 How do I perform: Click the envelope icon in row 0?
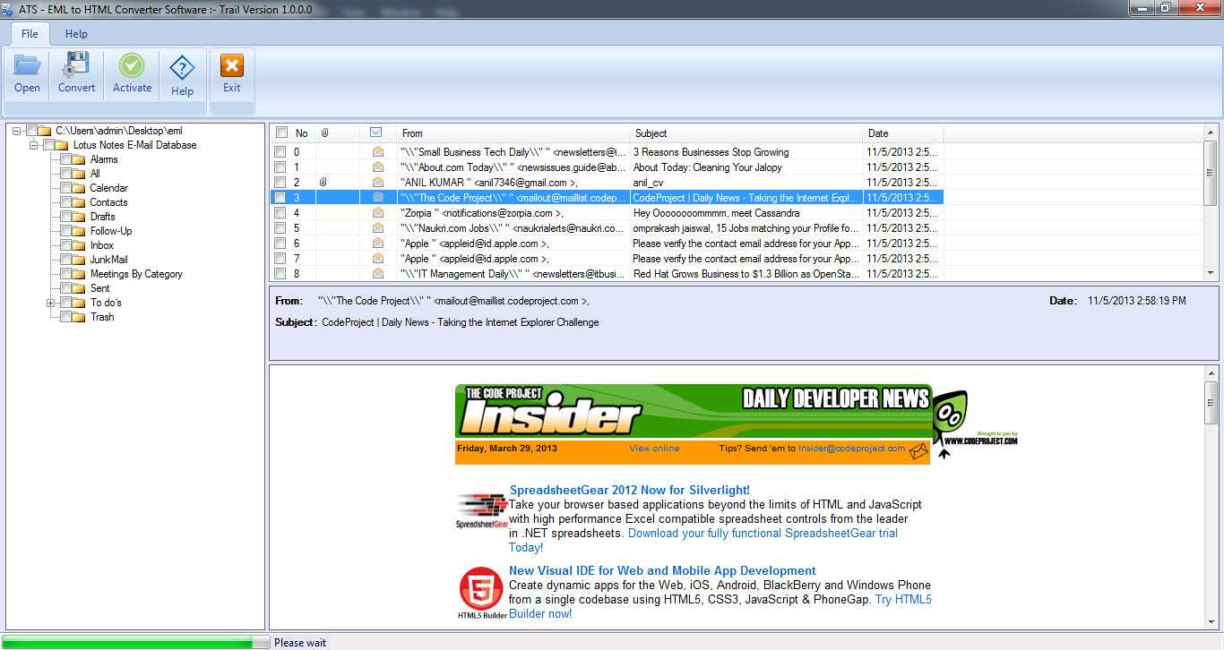(377, 152)
